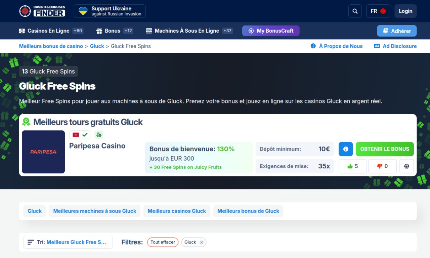Click the 13 Gluck Free Spins badge
The image size is (430, 258).
[x=48, y=71]
